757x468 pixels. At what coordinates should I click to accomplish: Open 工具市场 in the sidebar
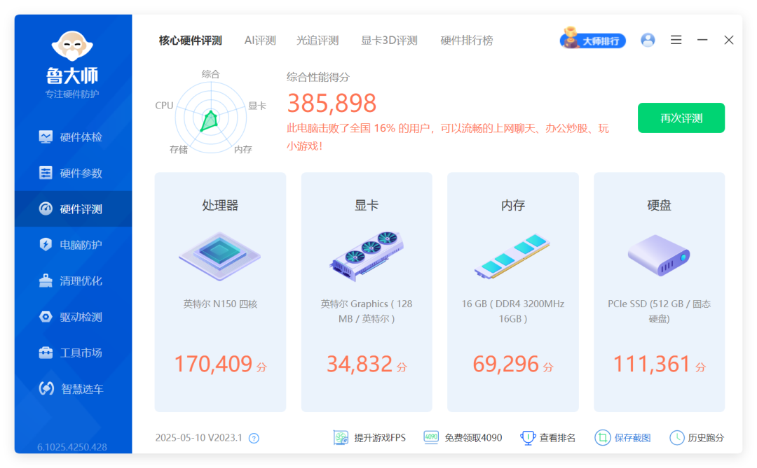(x=73, y=353)
